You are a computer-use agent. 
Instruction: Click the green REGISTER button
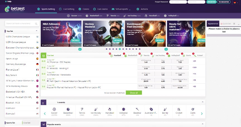point(211,2)
